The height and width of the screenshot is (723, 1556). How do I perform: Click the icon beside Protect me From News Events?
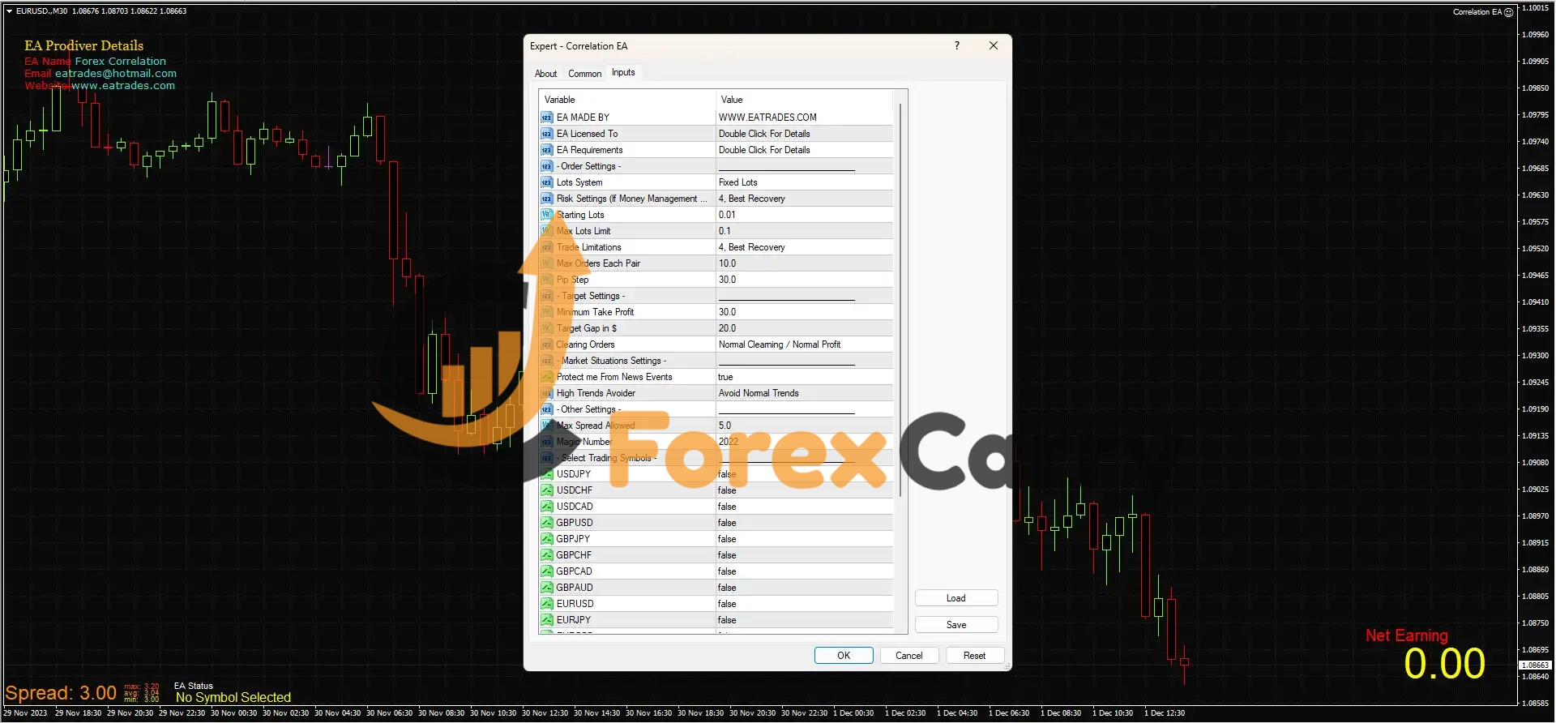546,377
